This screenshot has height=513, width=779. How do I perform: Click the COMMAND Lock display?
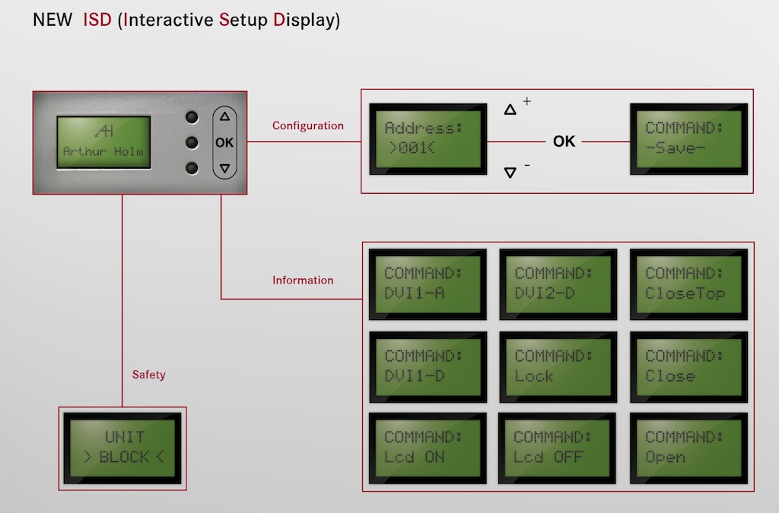558,366
